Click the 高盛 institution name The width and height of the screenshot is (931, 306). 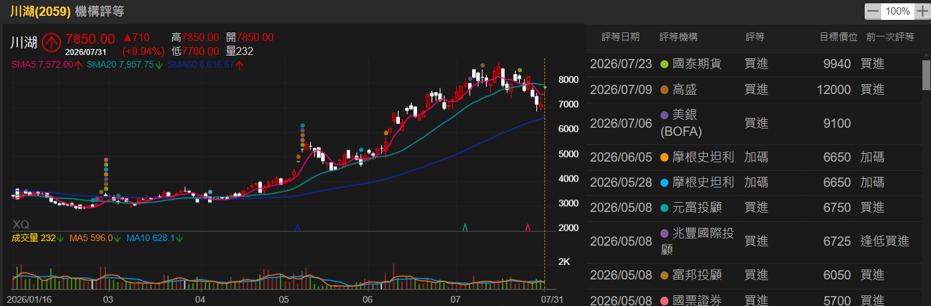click(x=684, y=89)
